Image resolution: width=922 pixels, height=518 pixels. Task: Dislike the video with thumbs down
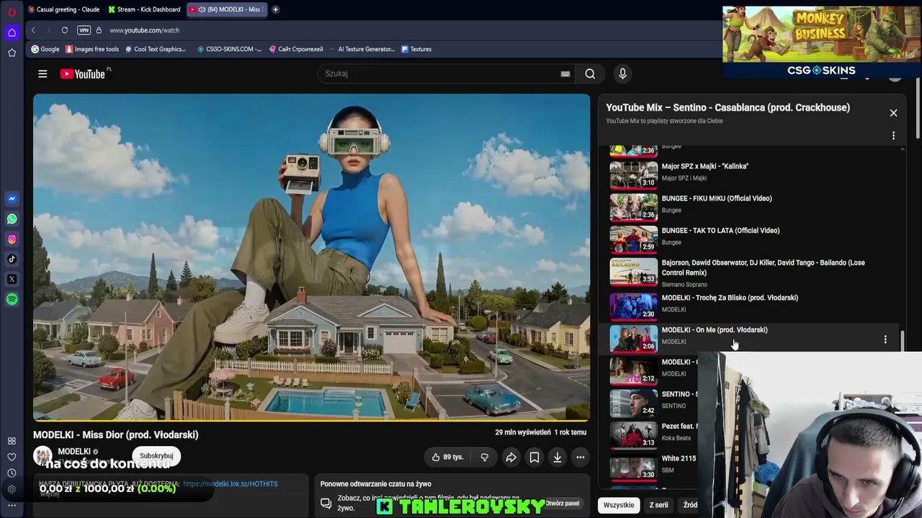pos(484,457)
